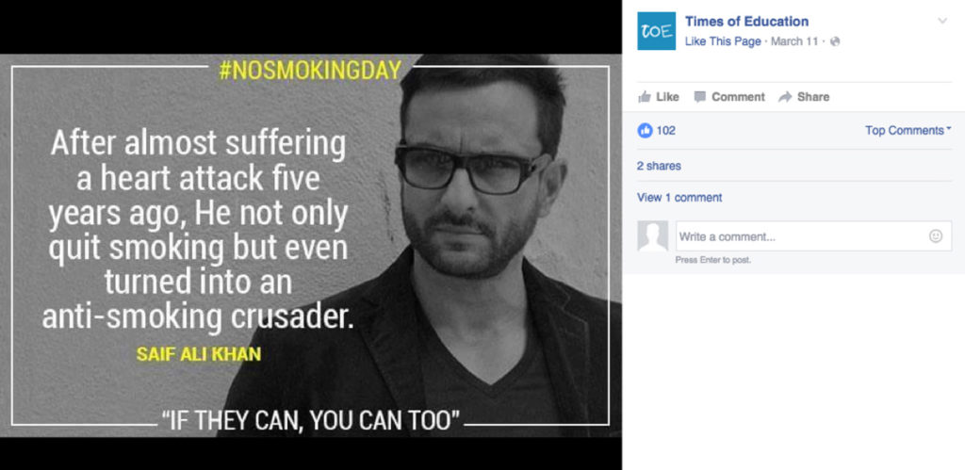Image resolution: width=965 pixels, height=470 pixels.
Task: Click Like This Page link
Action: pos(723,41)
